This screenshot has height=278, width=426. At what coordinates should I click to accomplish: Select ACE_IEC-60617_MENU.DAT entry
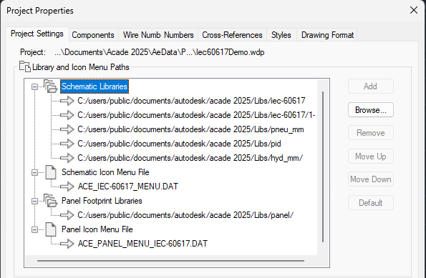pyautogui.click(x=127, y=187)
